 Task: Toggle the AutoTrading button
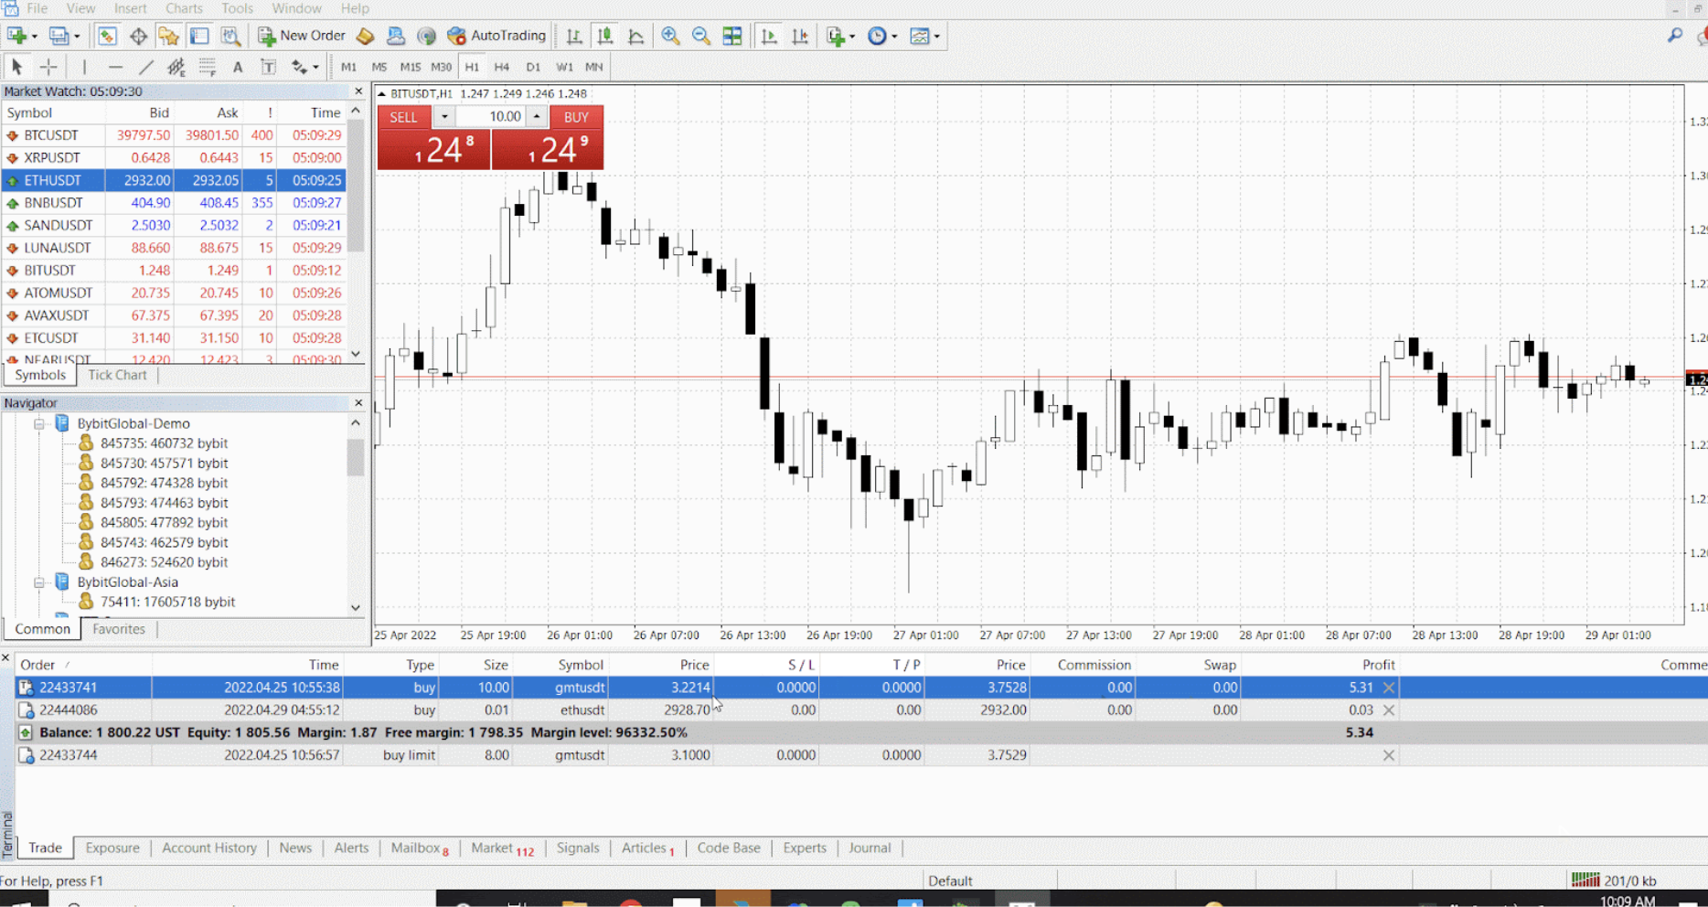pos(496,36)
